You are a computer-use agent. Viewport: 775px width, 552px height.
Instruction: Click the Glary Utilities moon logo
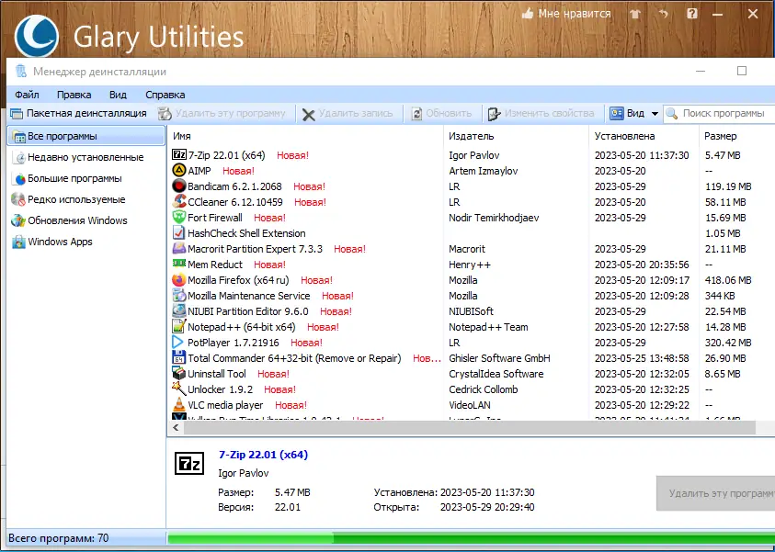(x=37, y=36)
